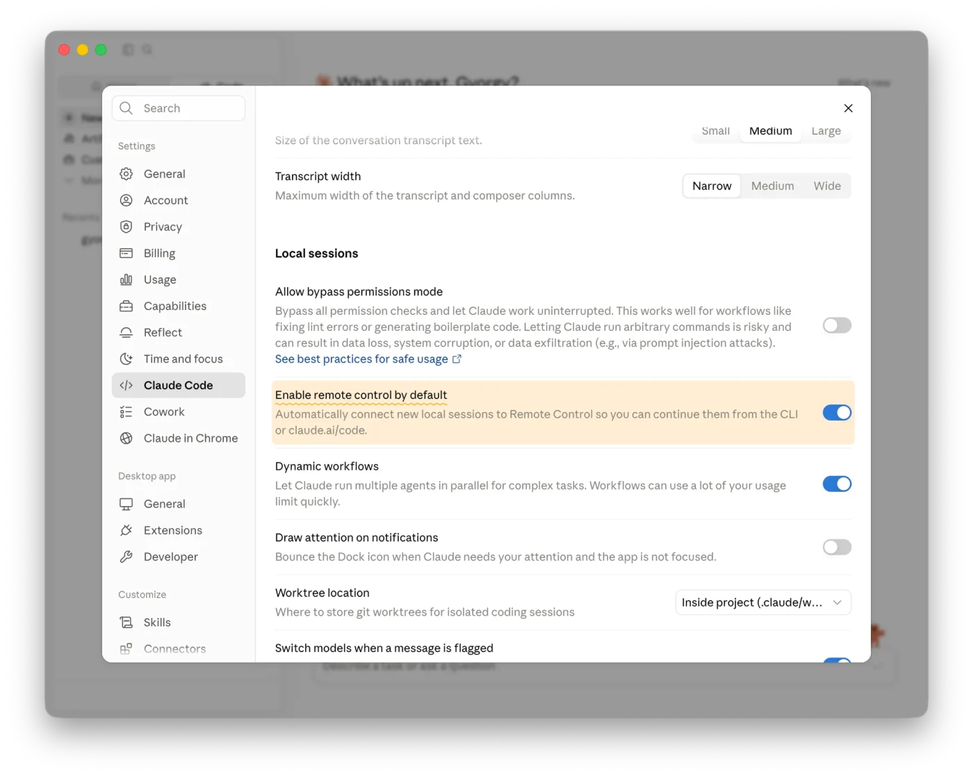
Task: Click the Claude Code brackets icon
Action: 126,385
